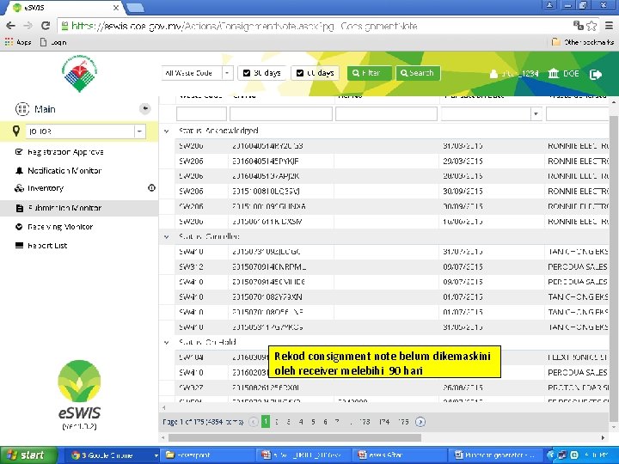Click the vertical scrollbar up arrow
The image size is (619, 464).
614,101
